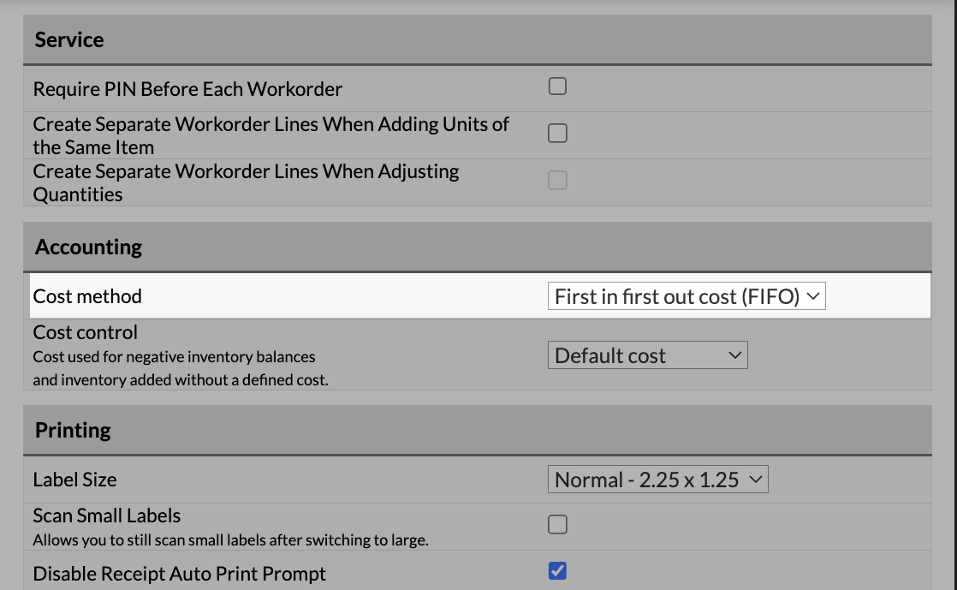Tick the Separate Lines When Adding Units checkbox
The width and height of the screenshot is (957, 590).
tap(557, 134)
